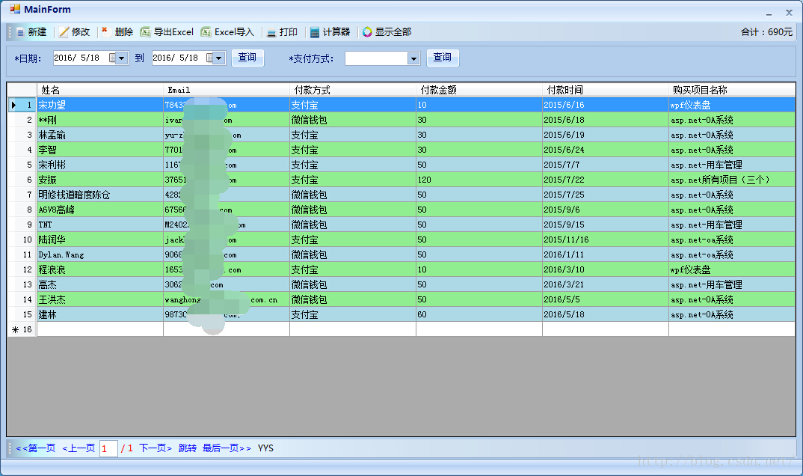Click the MainForm window title icon
Image resolution: width=803 pixels, height=476 pixels.
[x=15, y=9]
